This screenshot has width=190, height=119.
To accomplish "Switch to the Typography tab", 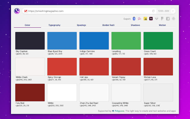I will tap(54, 25).
